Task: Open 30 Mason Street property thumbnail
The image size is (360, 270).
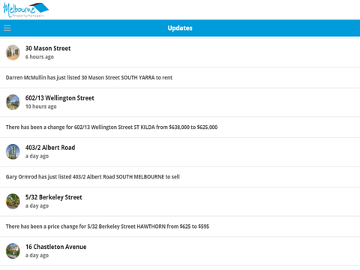Action: pyautogui.click(x=13, y=52)
